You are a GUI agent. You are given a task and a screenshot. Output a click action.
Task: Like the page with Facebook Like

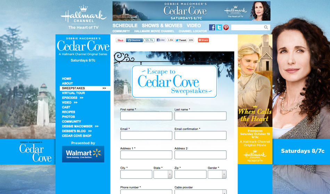pyautogui.click(x=160, y=40)
